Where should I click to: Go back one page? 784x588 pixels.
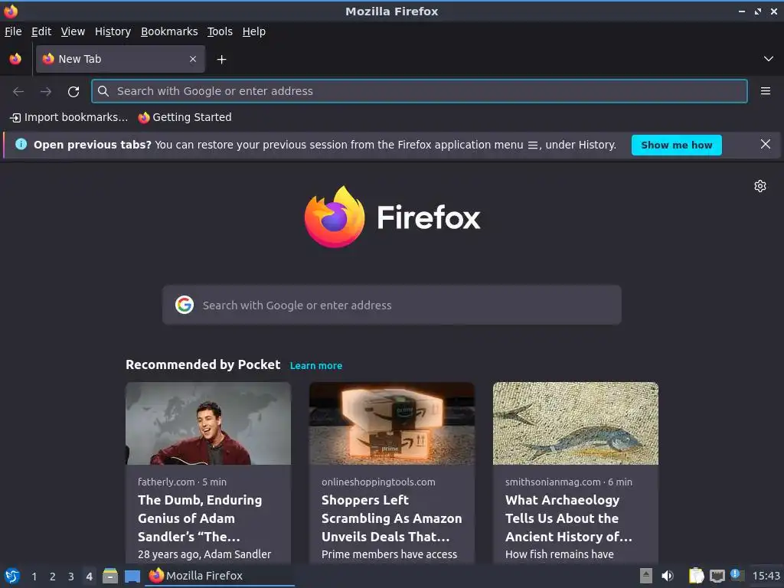18,91
